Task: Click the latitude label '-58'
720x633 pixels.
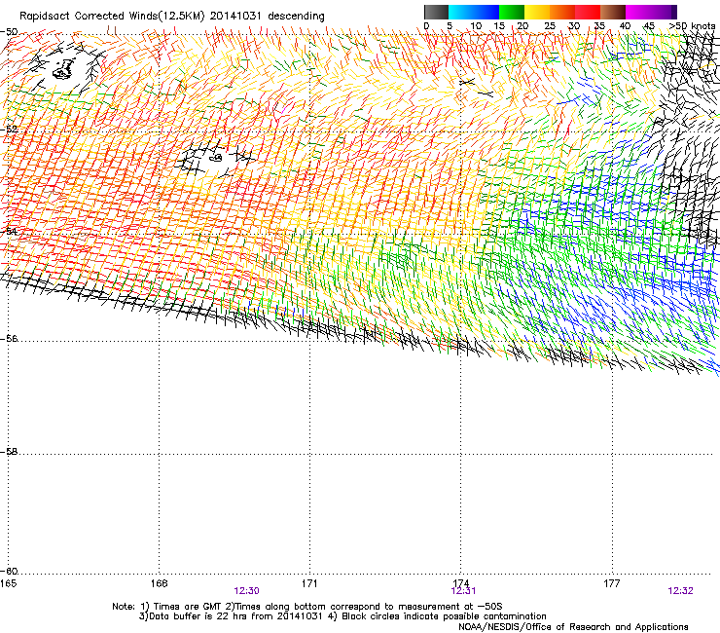Action: pyautogui.click(x=9, y=452)
